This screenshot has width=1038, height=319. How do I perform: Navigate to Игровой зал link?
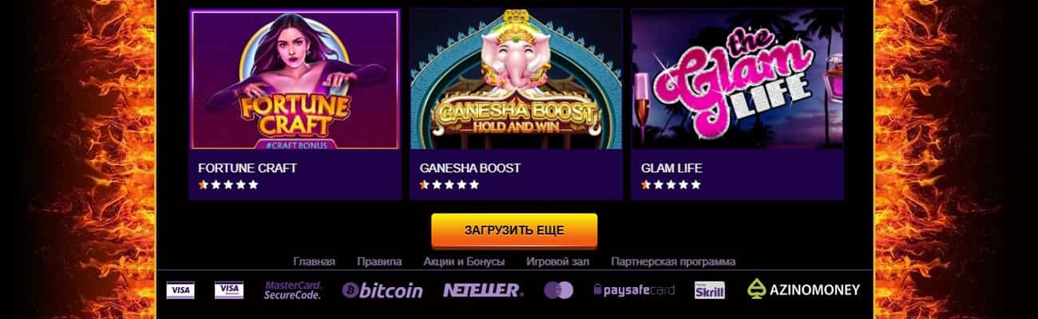pyautogui.click(x=558, y=262)
